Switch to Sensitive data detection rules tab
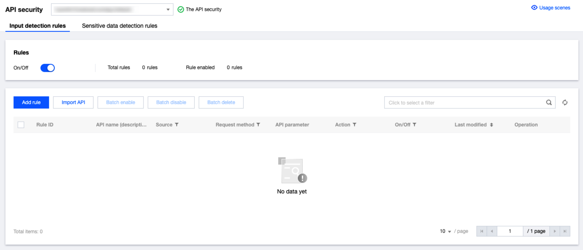Screen dimensions: 583x250 coord(120,26)
